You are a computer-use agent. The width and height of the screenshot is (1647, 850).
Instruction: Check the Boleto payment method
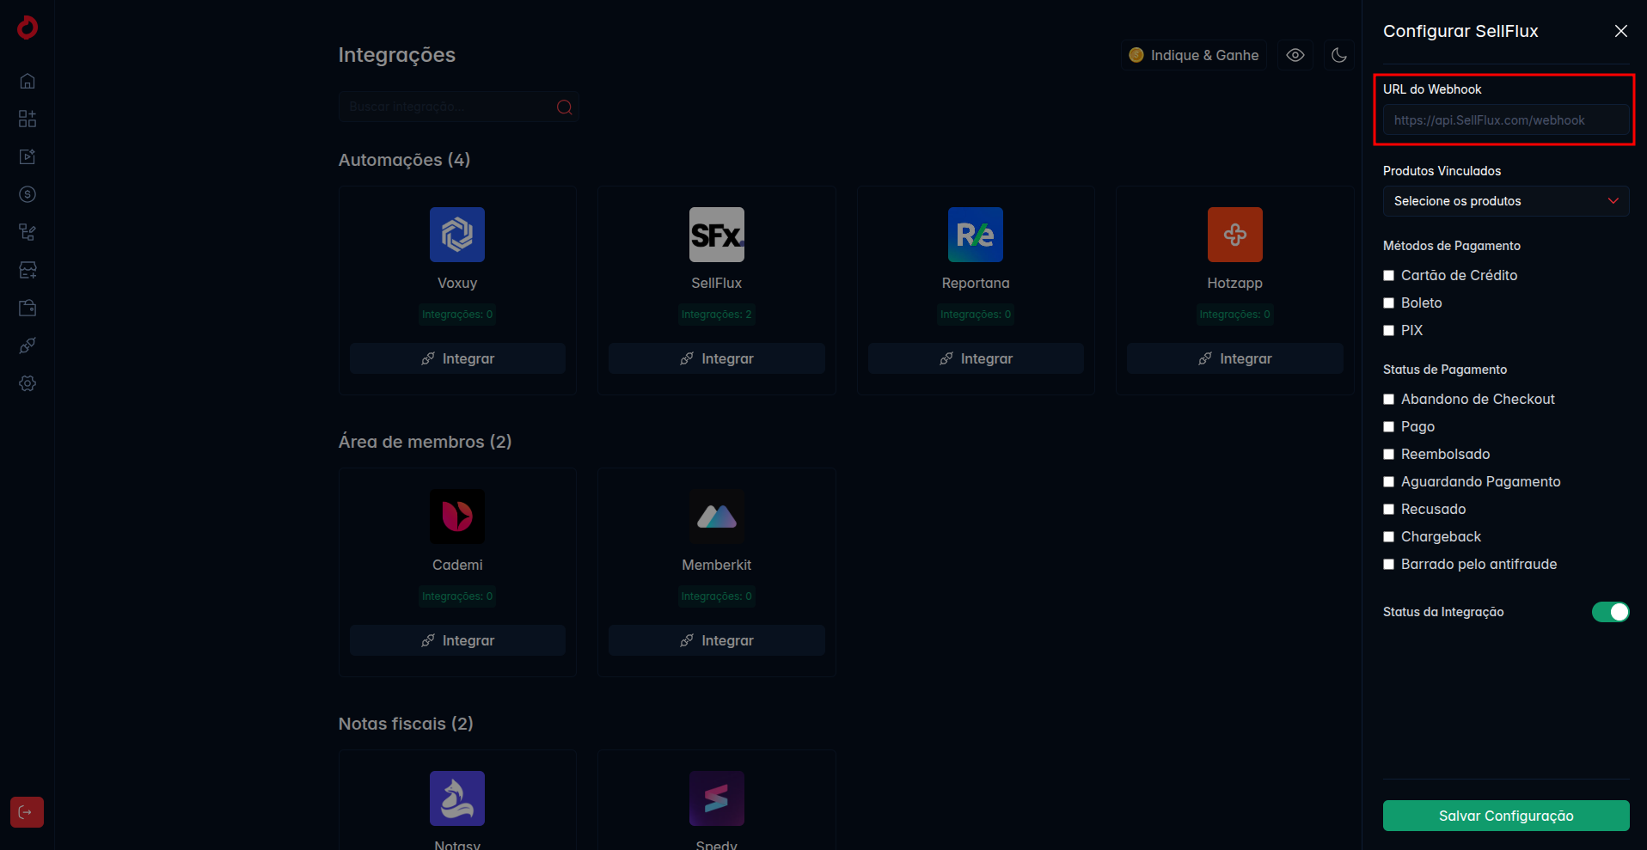click(x=1388, y=303)
